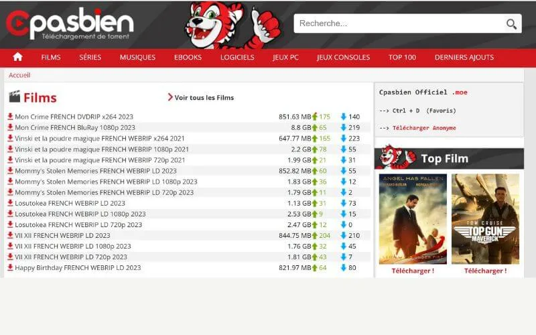This screenshot has height=335, width=536.
Task: Open Vinski et la poudre magique WEBRIP 720p
Action: tap(100, 160)
